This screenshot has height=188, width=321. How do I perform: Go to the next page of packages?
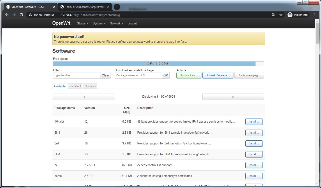233,97
